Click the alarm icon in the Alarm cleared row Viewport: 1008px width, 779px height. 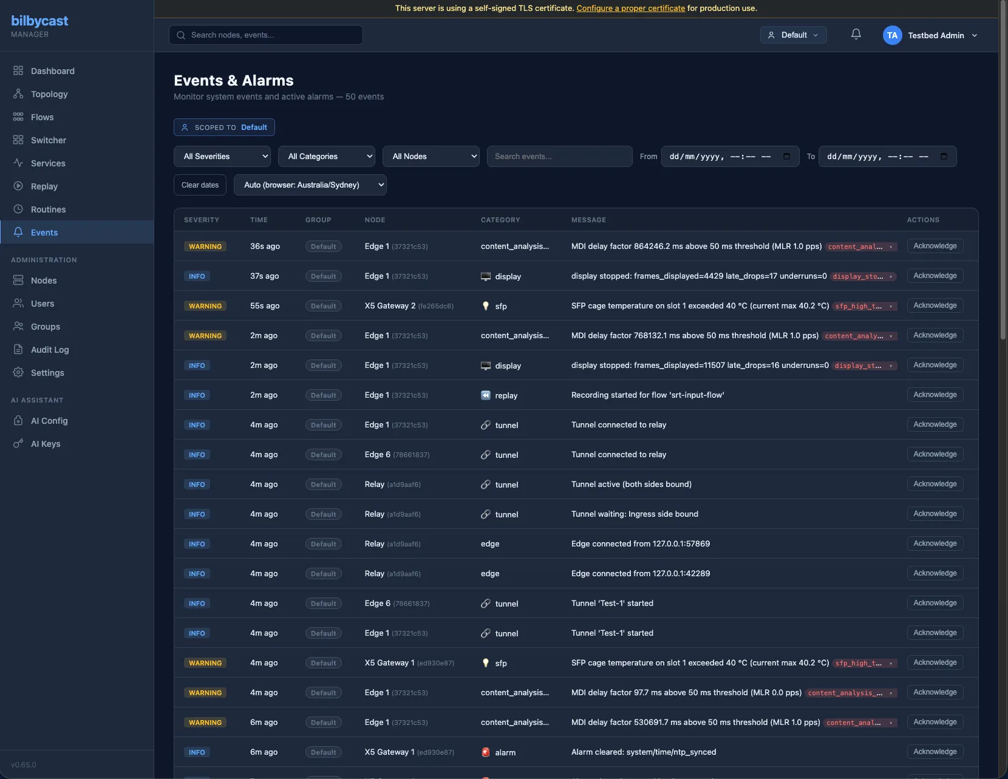point(486,752)
